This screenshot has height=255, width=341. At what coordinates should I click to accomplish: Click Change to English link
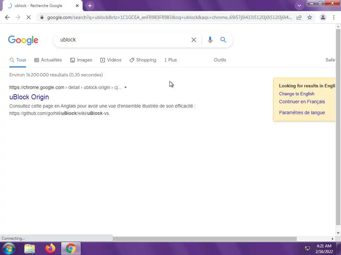pos(297,94)
